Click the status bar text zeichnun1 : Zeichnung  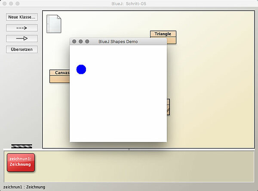pos(24,187)
